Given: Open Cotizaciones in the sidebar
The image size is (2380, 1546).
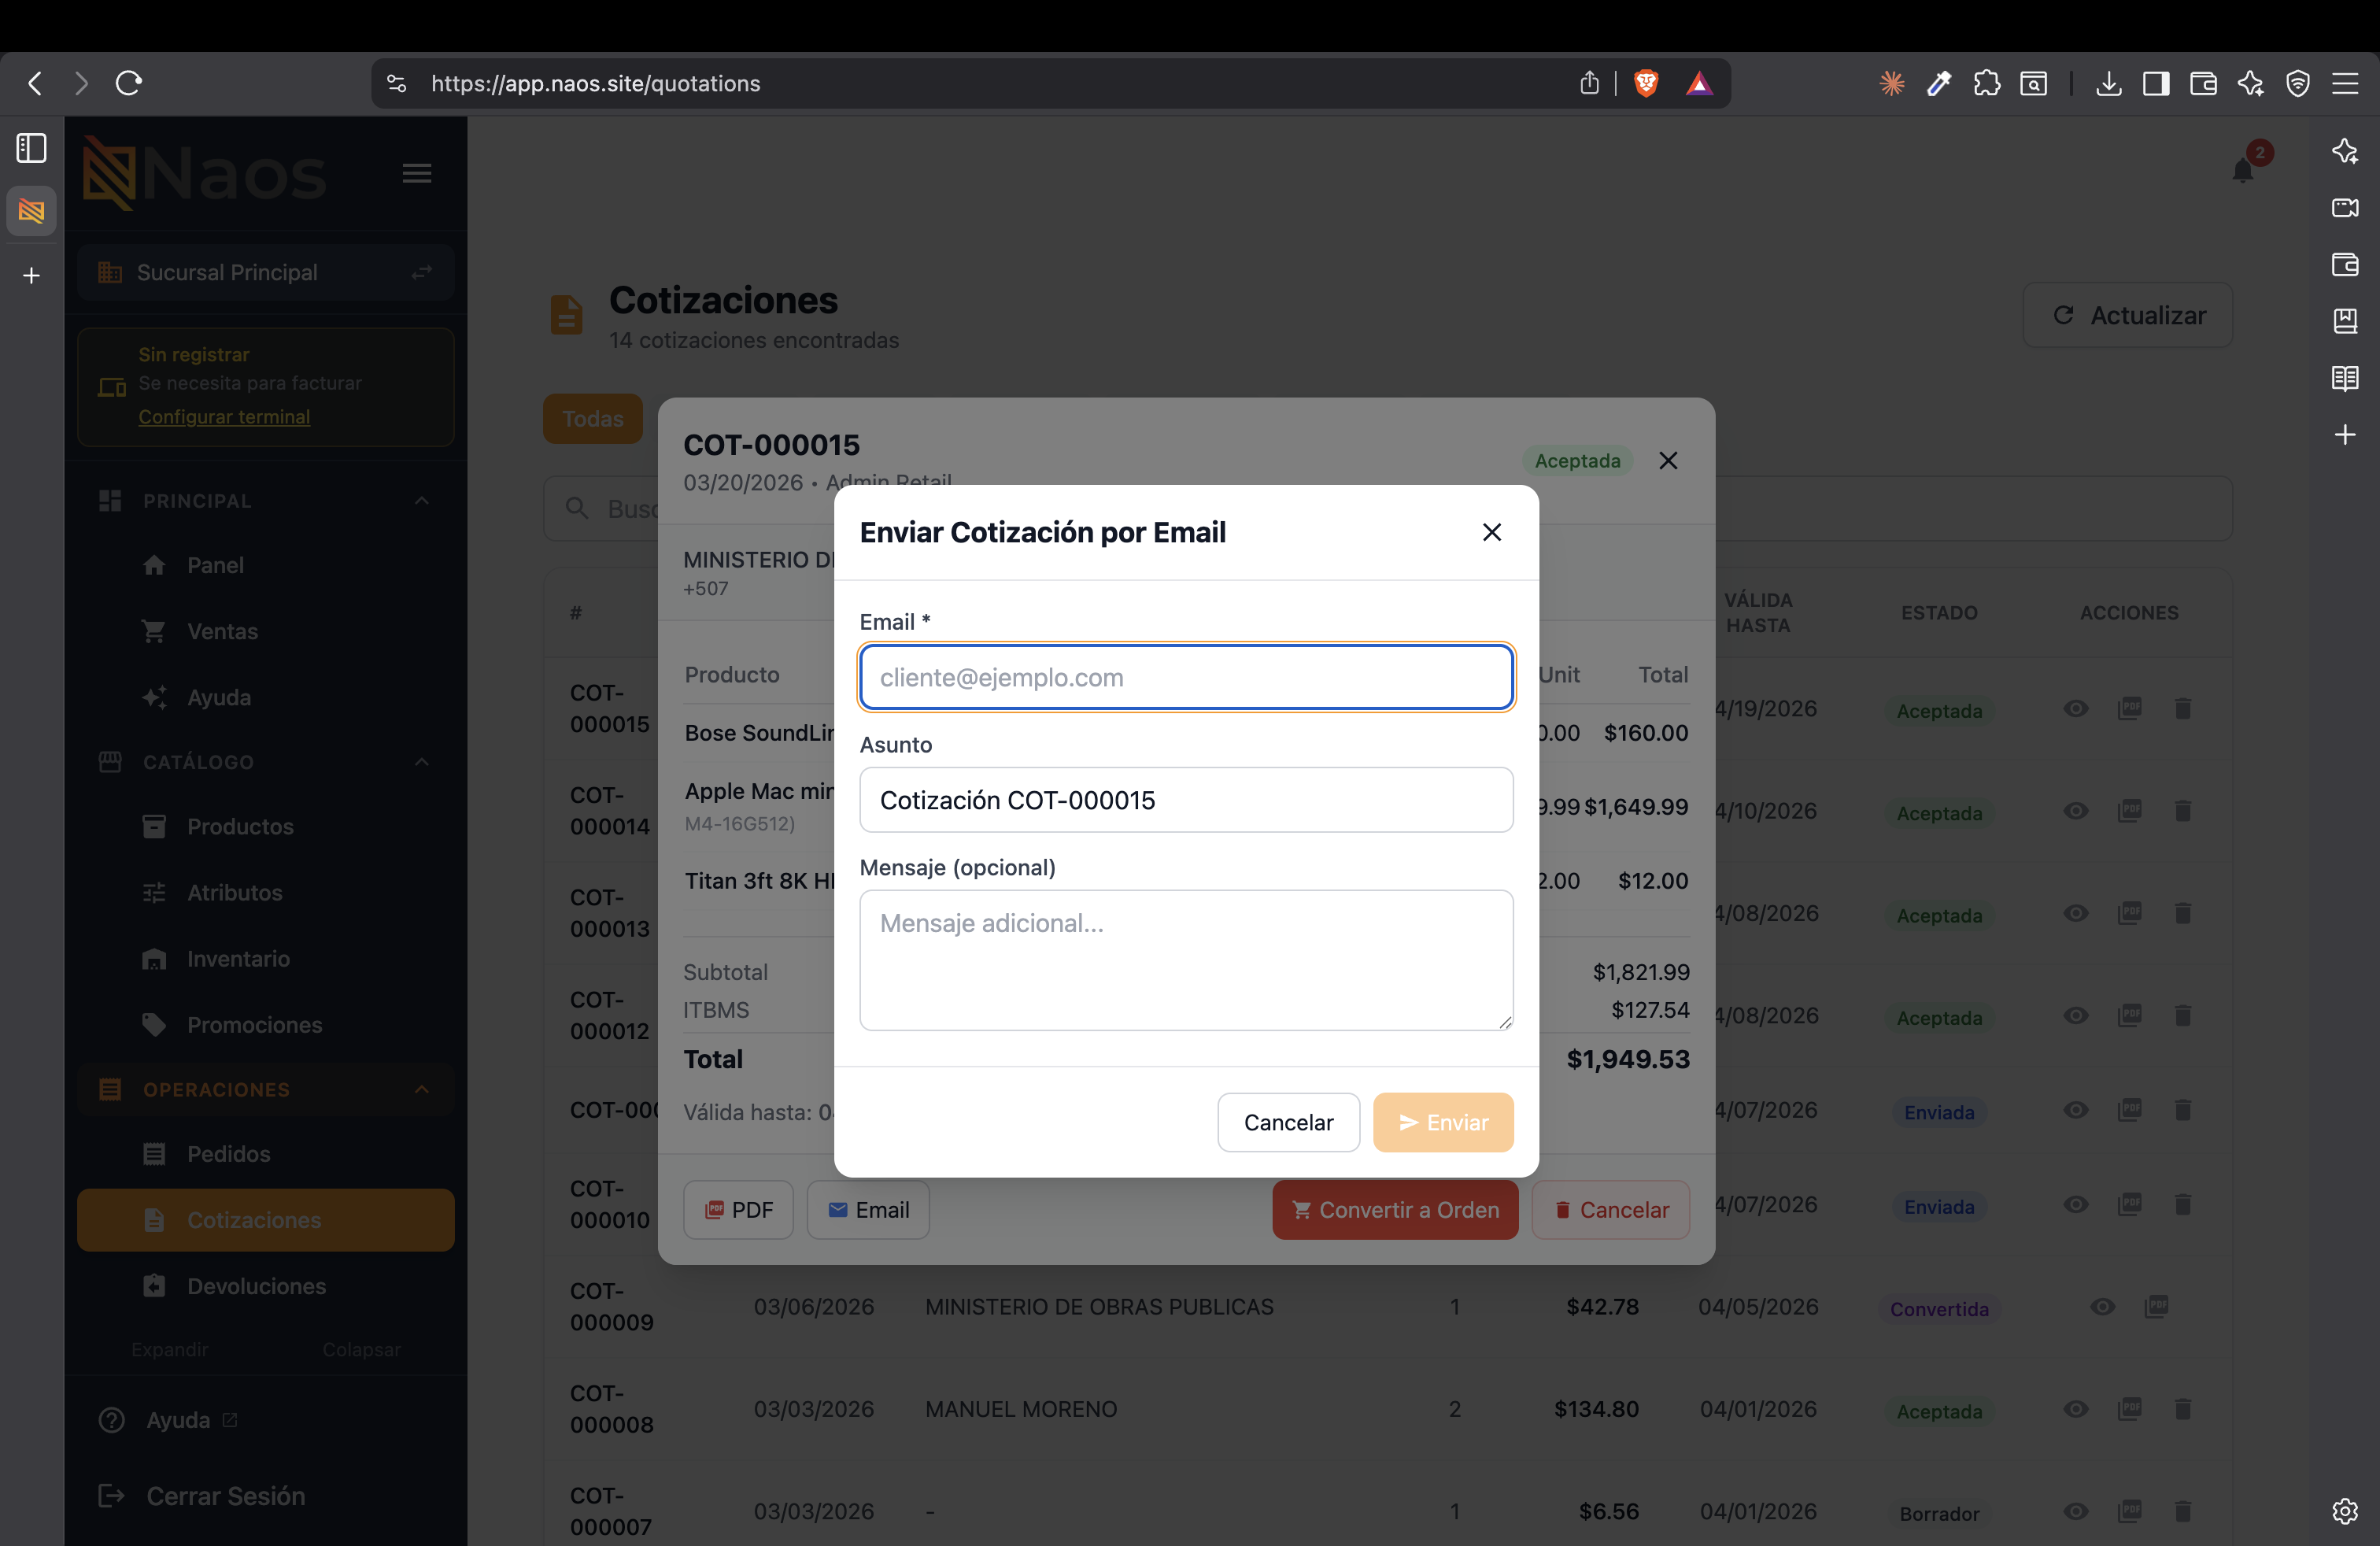Looking at the screenshot, I should pos(266,1220).
